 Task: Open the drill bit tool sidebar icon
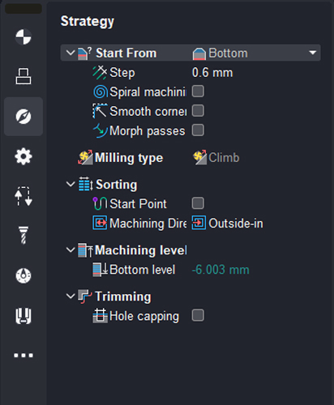click(24, 236)
